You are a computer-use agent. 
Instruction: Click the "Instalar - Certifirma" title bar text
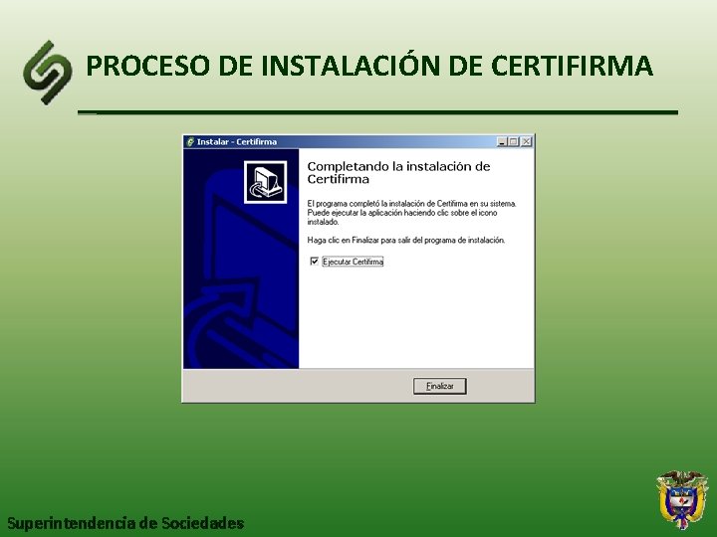237,142
